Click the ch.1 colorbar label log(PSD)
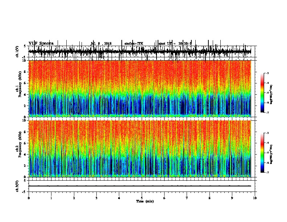Image resolution: width=287 pixels, height=222 pixels. (271, 94)
